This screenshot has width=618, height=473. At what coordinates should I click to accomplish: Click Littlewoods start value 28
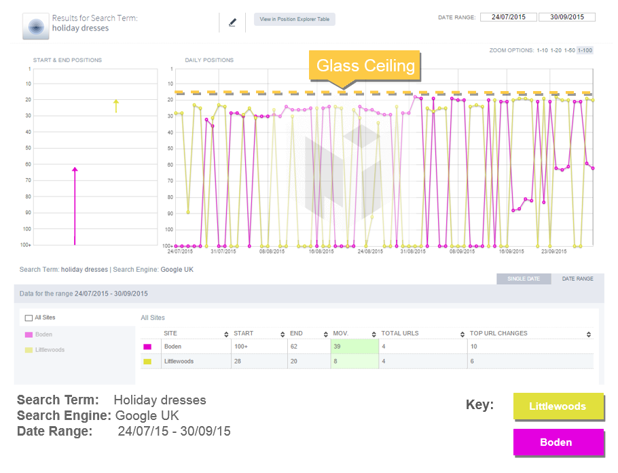tap(238, 361)
